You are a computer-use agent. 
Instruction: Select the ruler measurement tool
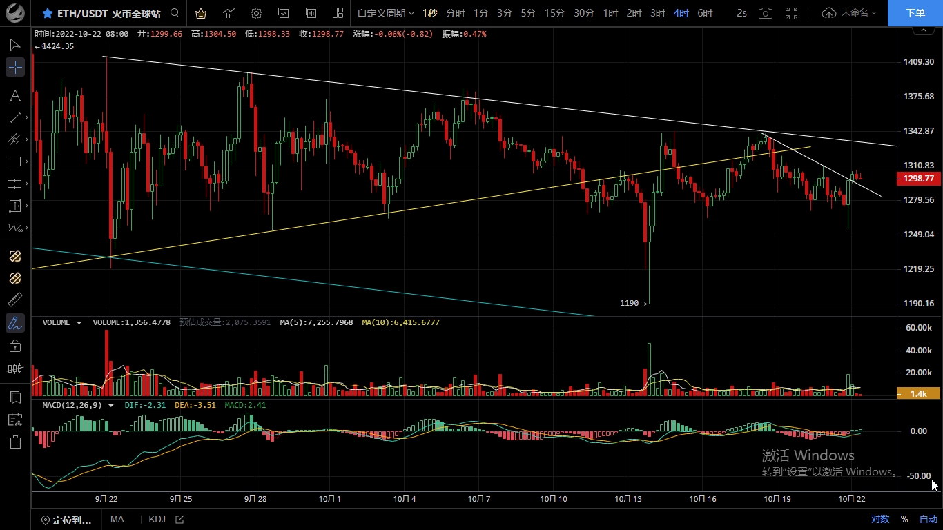(x=14, y=300)
